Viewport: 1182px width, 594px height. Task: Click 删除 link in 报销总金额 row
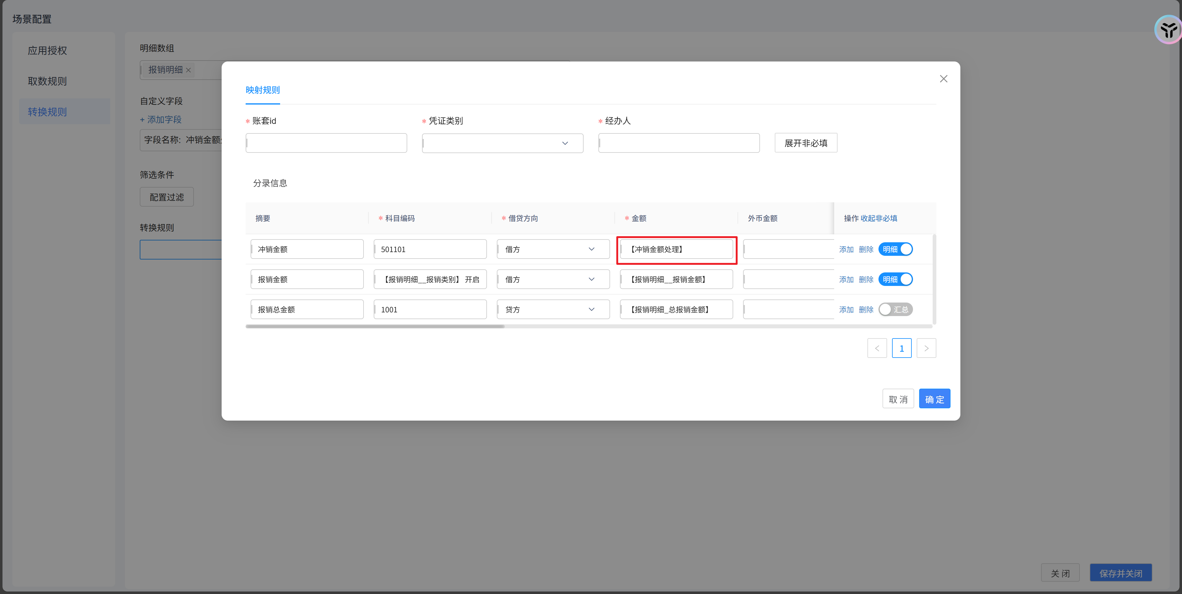pyautogui.click(x=866, y=310)
